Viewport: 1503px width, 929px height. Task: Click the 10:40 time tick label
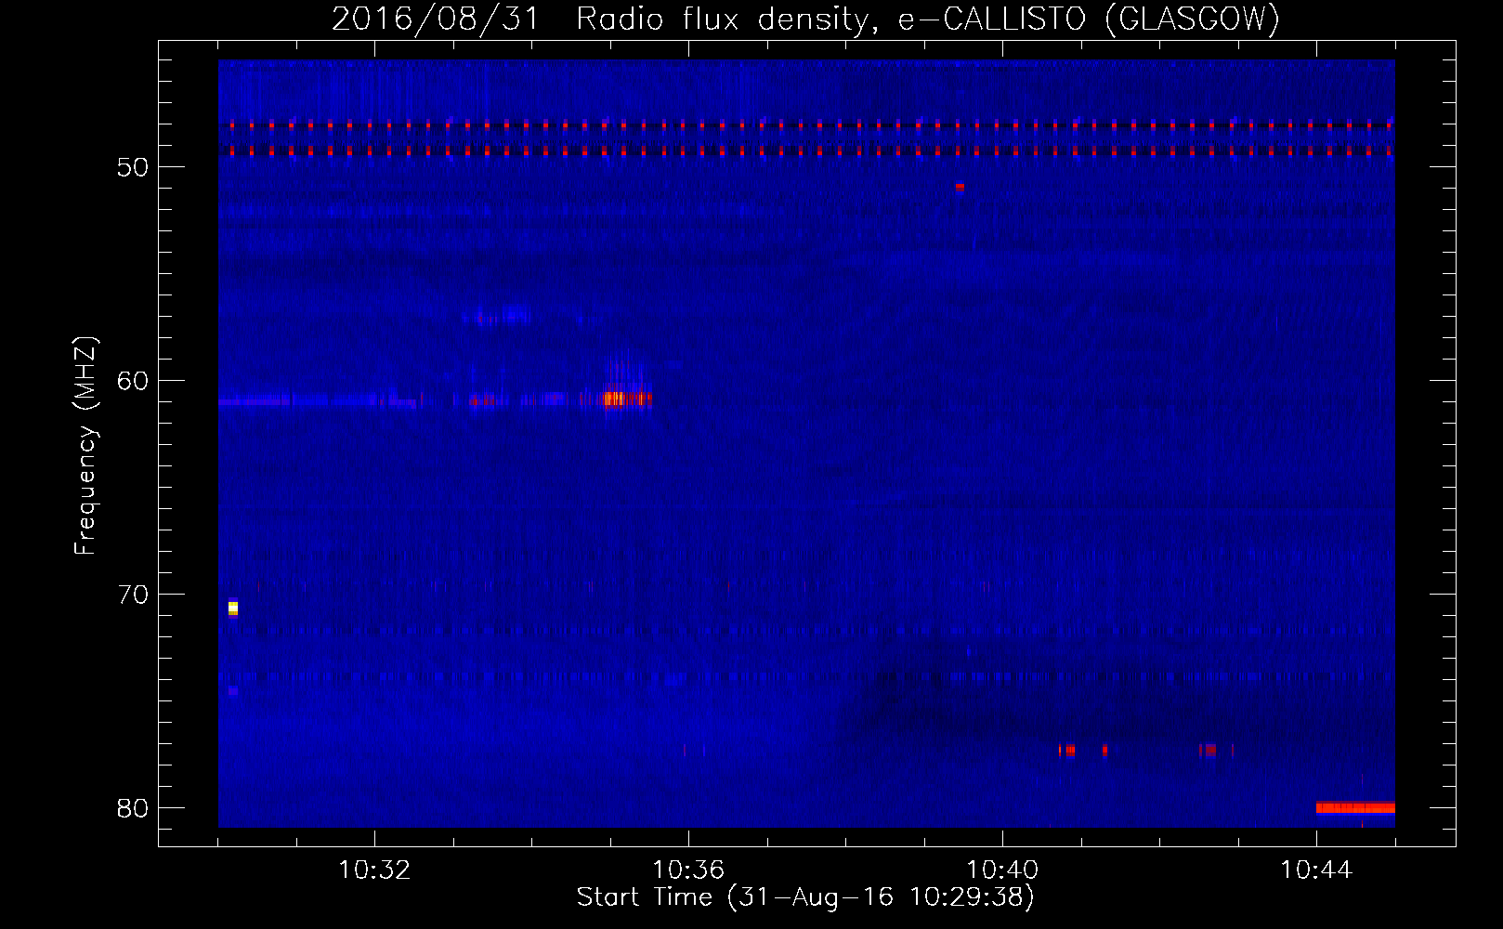pos(1002,870)
